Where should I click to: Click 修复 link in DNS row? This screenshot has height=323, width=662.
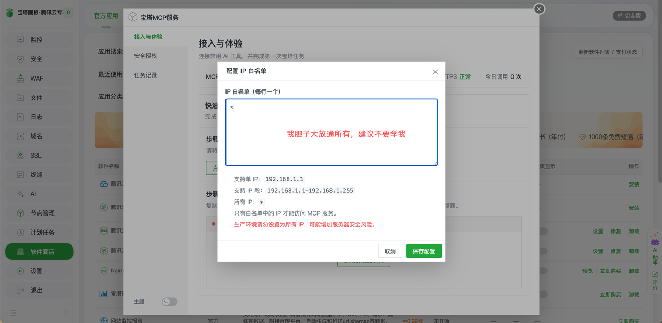(x=616, y=231)
